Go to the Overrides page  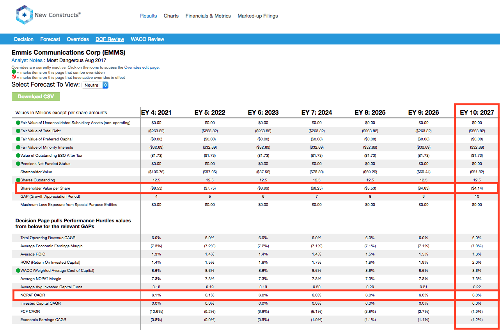(78, 39)
